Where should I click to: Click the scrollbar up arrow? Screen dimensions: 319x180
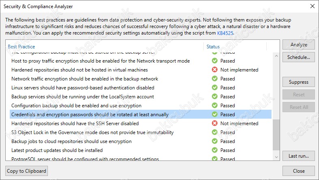pyautogui.click(x=276, y=56)
